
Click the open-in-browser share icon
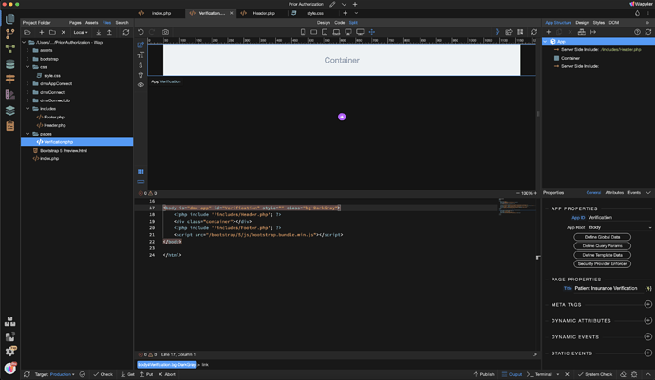(x=509, y=32)
